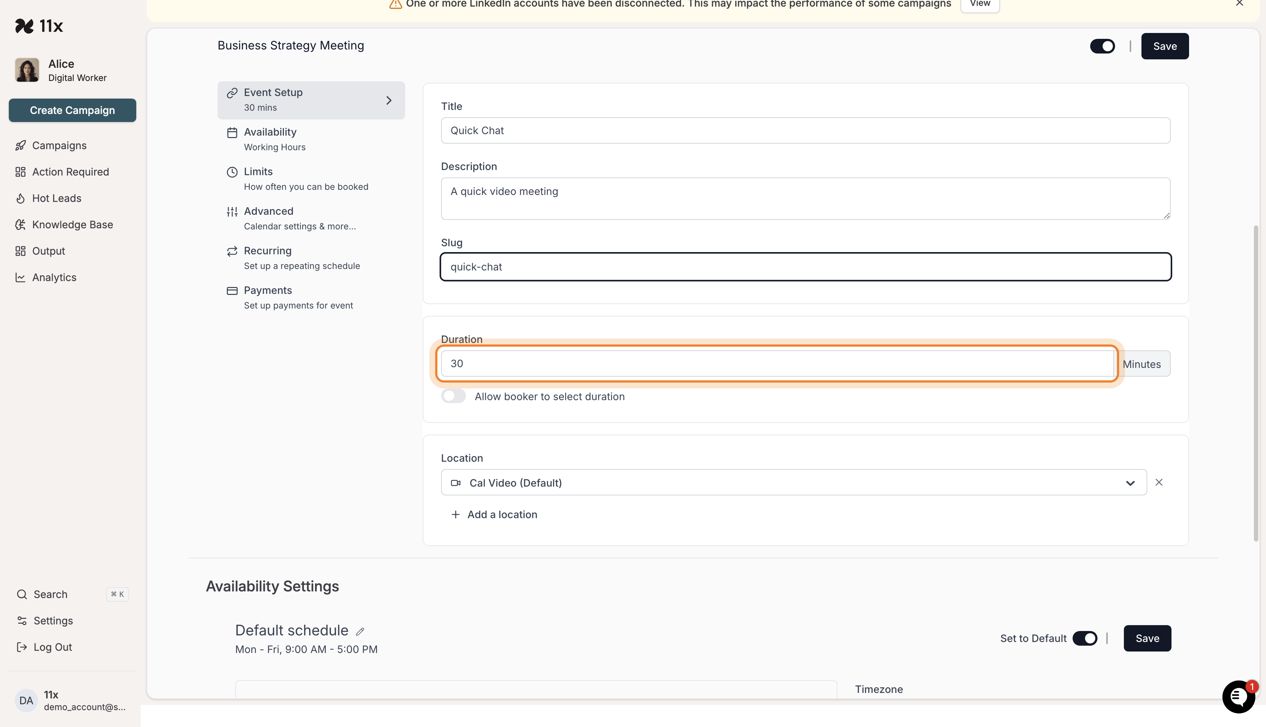
Task: Click Alice's avatar picture
Action: click(x=27, y=70)
